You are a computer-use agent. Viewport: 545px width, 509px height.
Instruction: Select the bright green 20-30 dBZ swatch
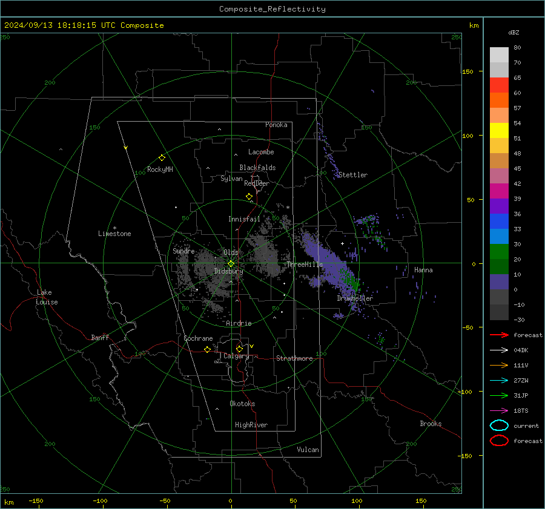point(499,252)
